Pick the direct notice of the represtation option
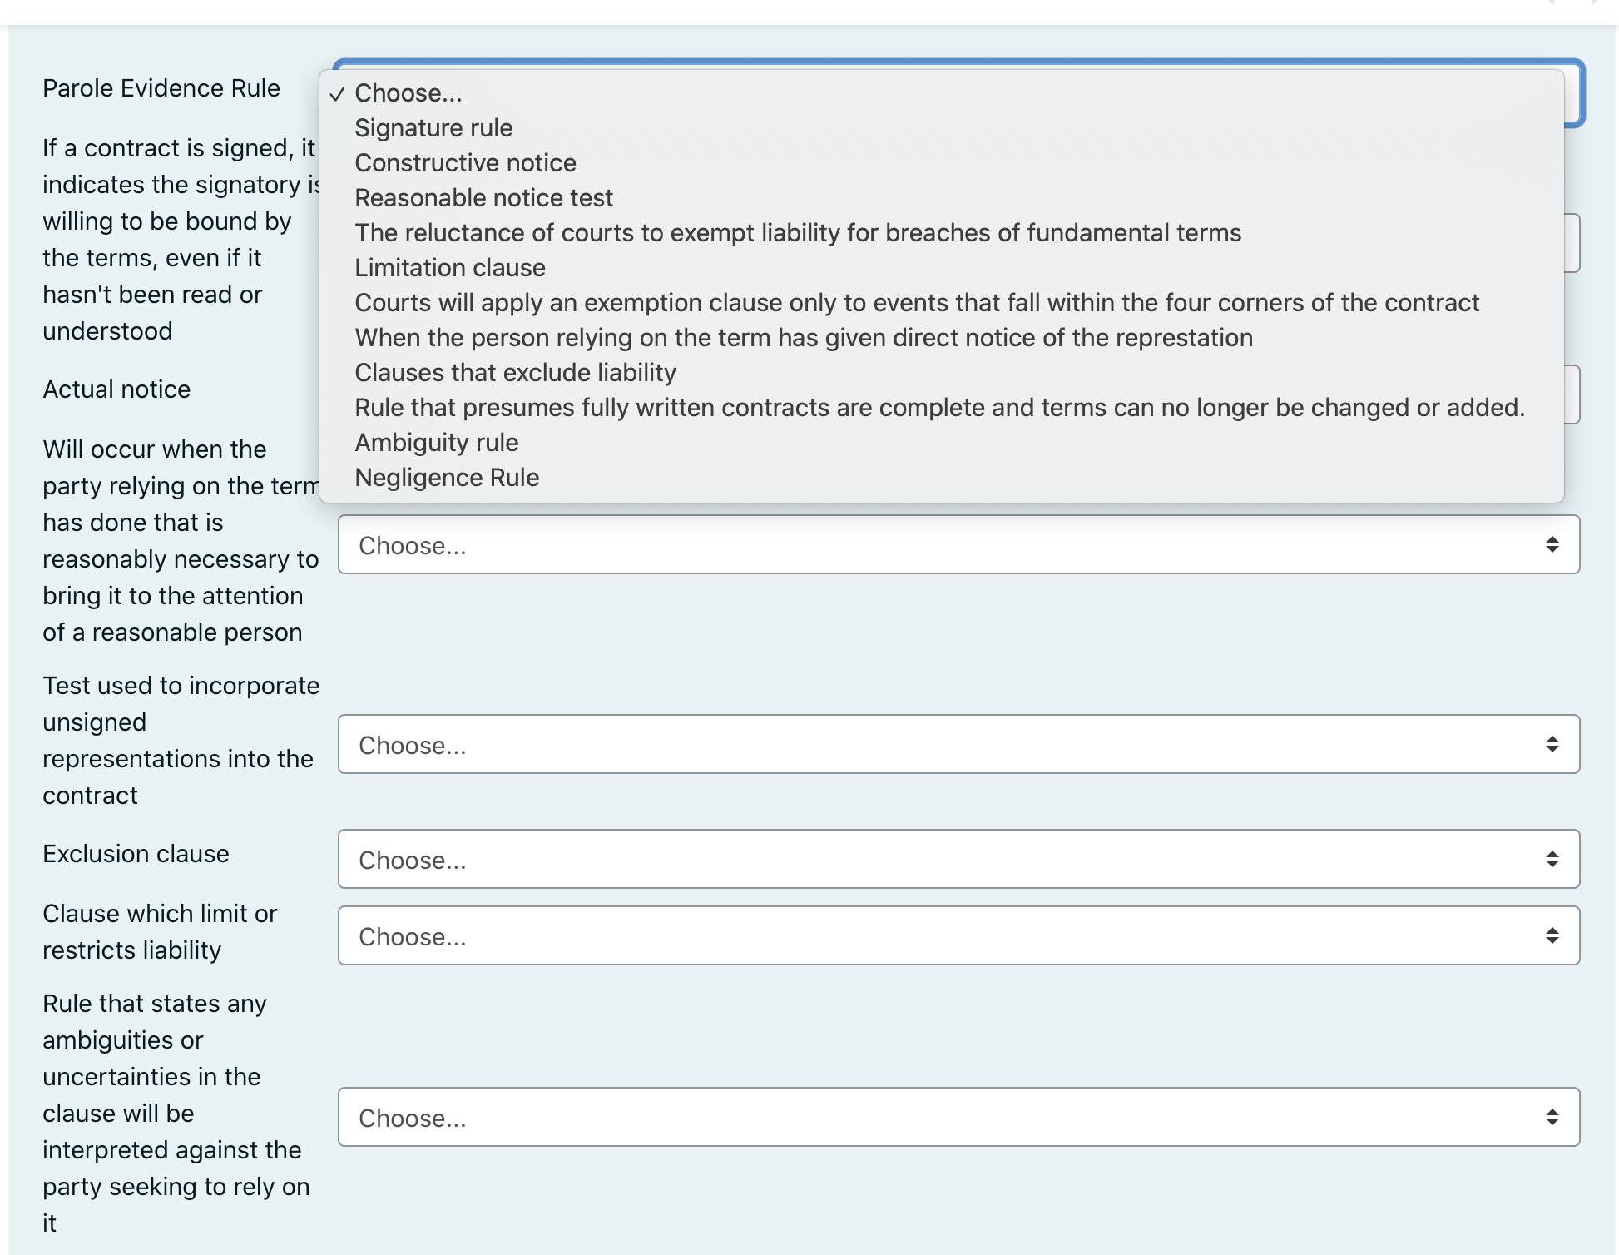Image resolution: width=1619 pixels, height=1255 pixels. pyautogui.click(x=804, y=337)
